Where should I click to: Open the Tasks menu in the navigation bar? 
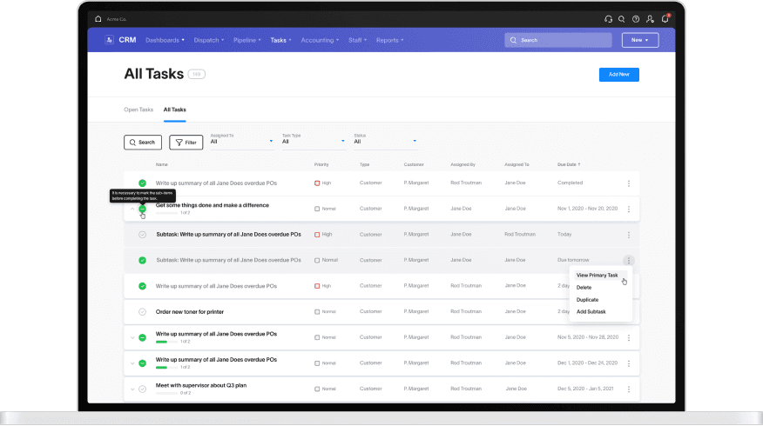point(280,40)
